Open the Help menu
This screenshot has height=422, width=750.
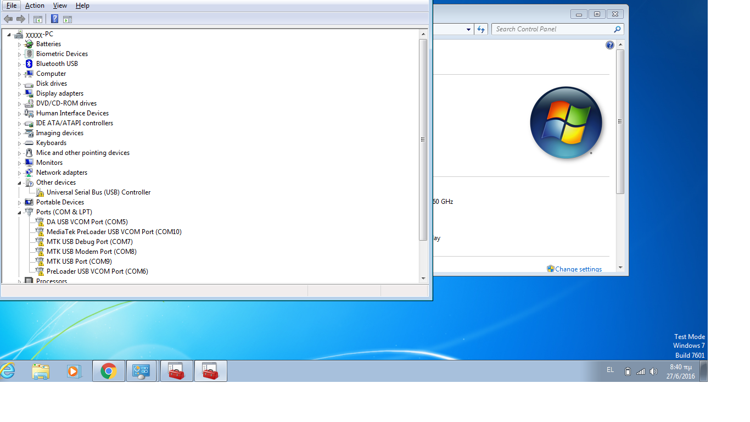pyautogui.click(x=82, y=5)
